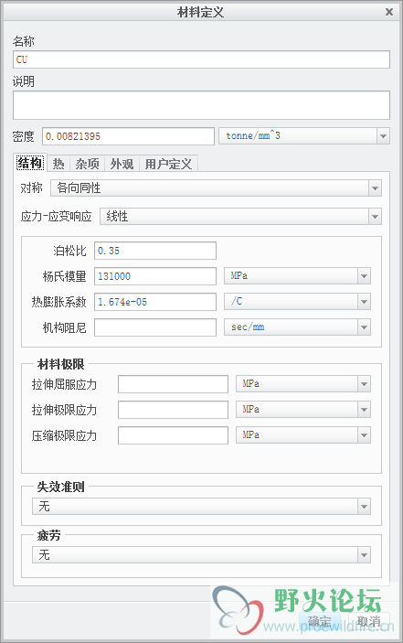Image resolution: width=403 pixels, height=643 pixels.
Task: Open the 应力-应变响应 线性 dropdown
Action: (x=240, y=216)
